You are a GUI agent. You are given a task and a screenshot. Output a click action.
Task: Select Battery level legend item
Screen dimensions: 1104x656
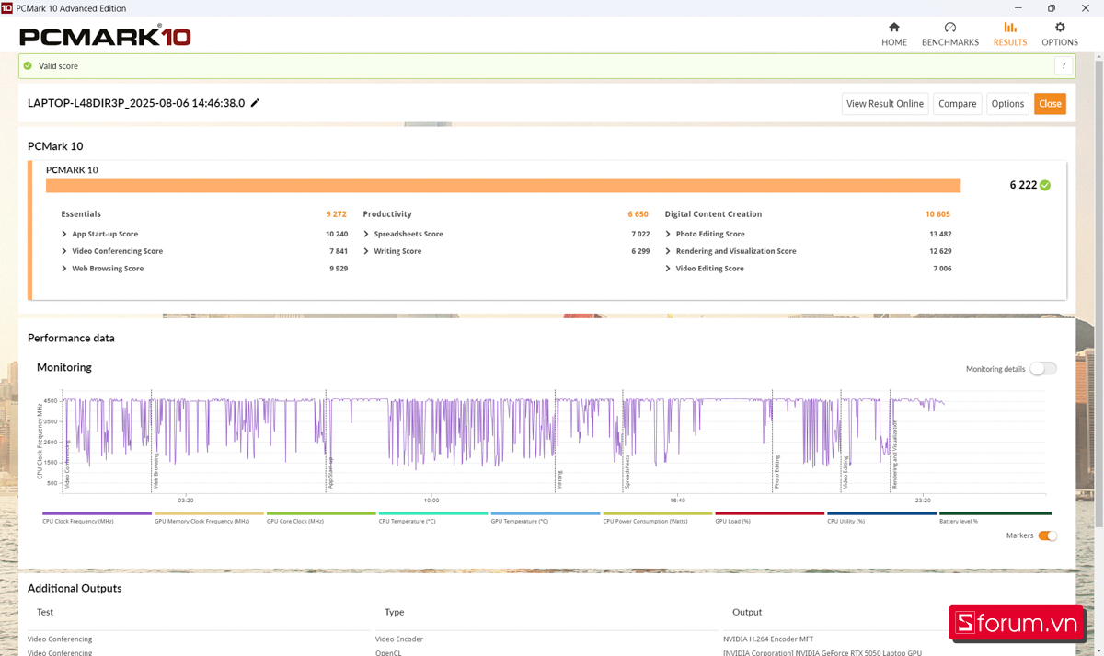tap(995, 517)
